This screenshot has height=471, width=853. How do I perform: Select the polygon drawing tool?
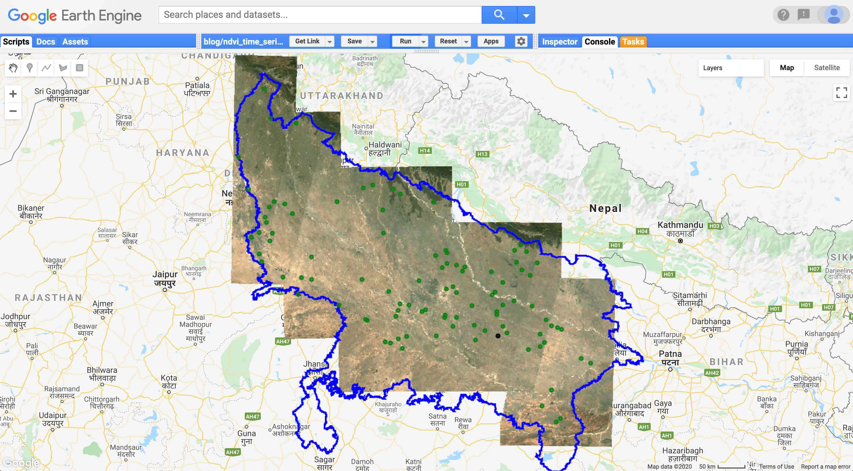pyautogui.click(x=62, y=68)
